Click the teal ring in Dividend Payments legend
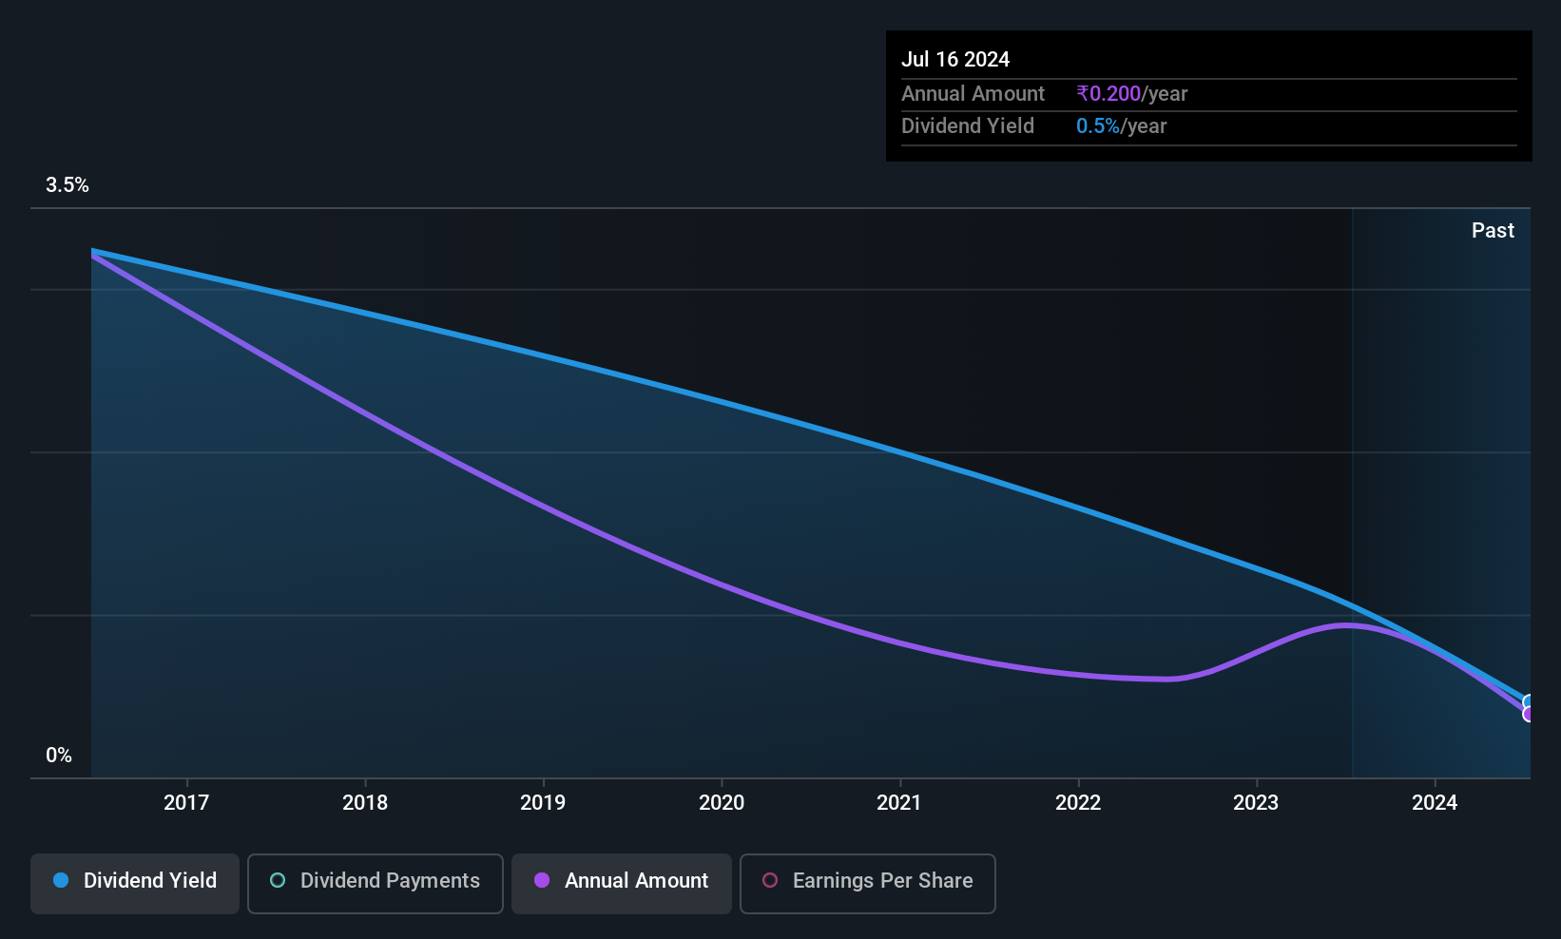 [x=278, y=880]
